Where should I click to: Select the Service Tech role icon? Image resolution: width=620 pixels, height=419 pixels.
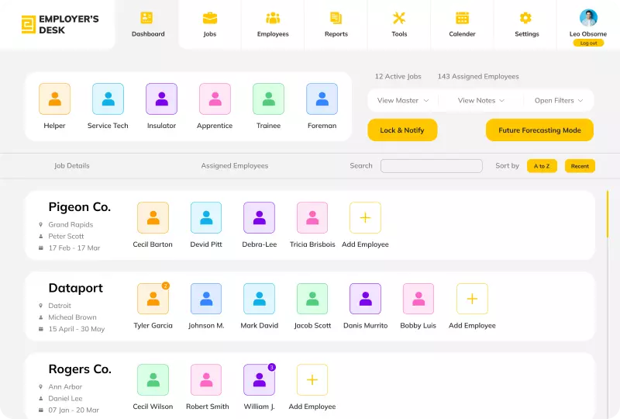pos(108,99)
